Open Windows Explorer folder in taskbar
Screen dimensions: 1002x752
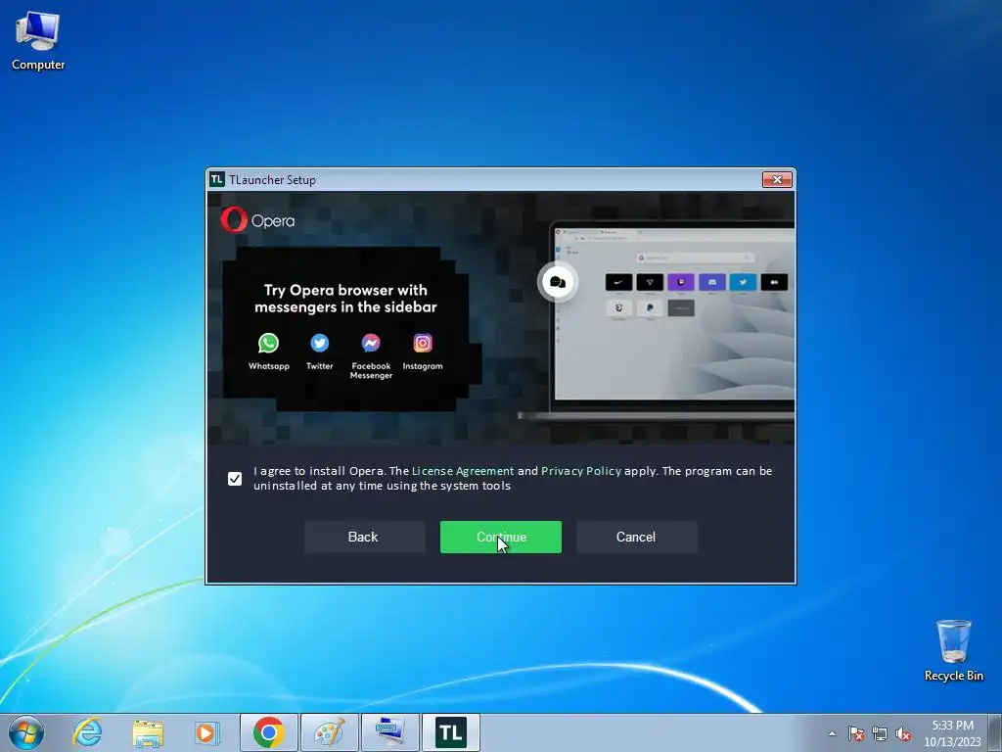click(148, 732)
